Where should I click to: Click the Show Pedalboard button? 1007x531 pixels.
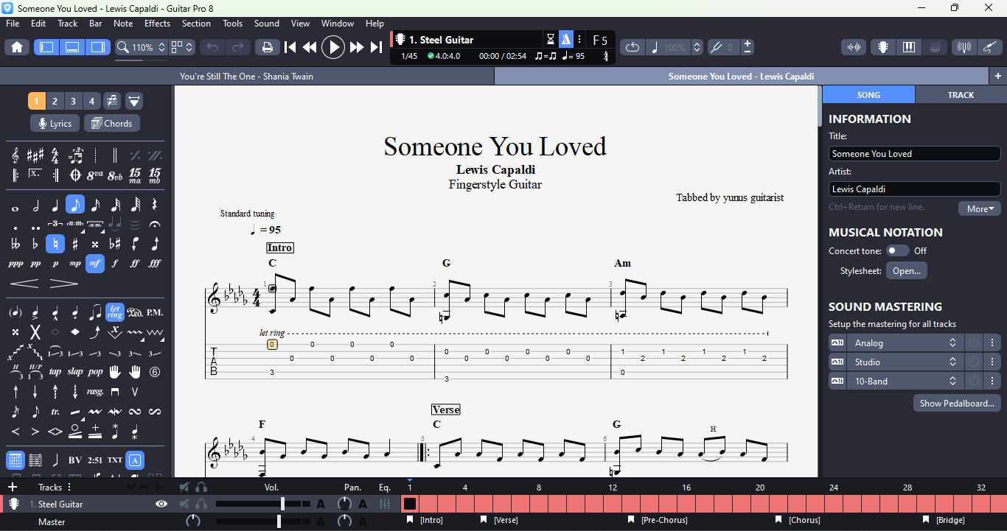tap(957, 404)
